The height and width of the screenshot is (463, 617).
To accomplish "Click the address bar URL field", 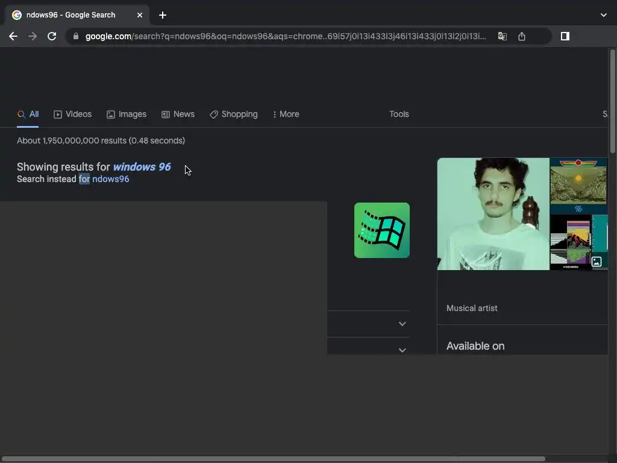I will pos(285,36).
